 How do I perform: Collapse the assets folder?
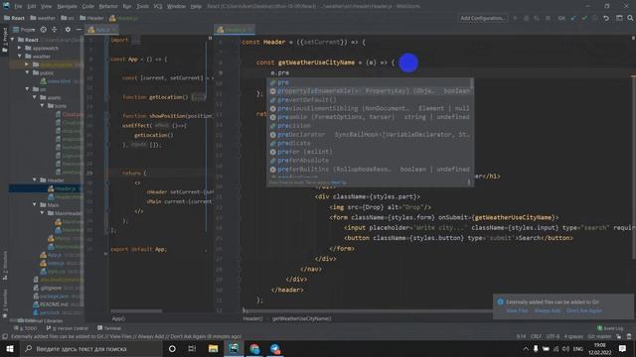pyautogui.click(x=36, y=97)
